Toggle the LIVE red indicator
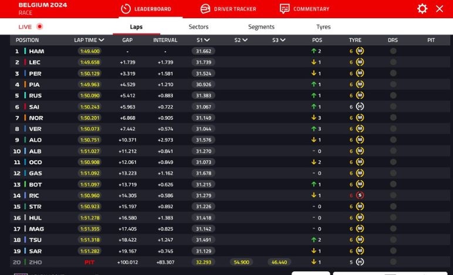This screenshot has height=275, width=453. click(40, 27)
